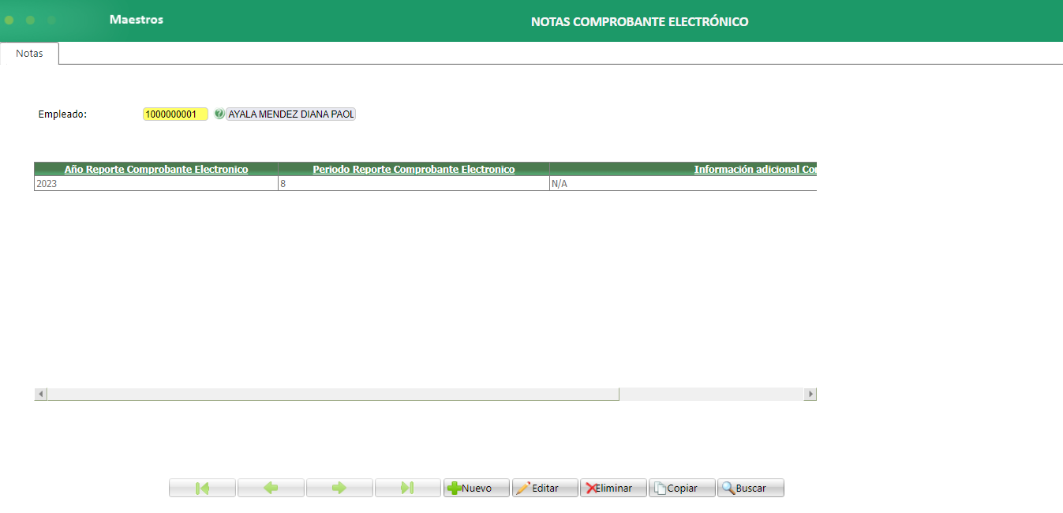The width and height of the screenshot is (1063, 513).
Task: Select the 2023 year cell
Action: pos(156,183)
